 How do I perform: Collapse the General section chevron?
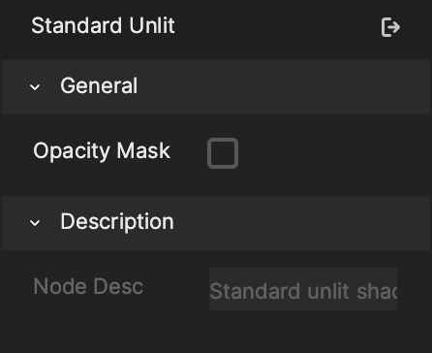click(35, 86)
